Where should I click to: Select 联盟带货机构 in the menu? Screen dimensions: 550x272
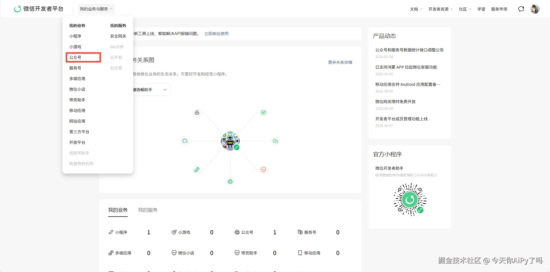pos(81,164)
